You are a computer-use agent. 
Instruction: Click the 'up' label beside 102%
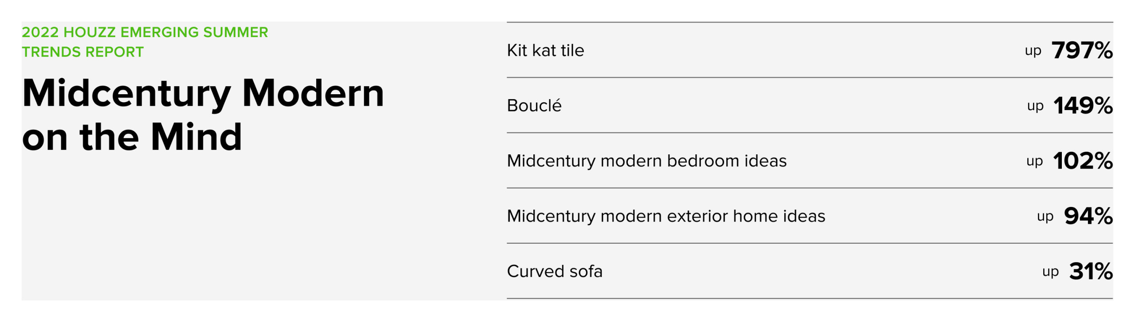pyautogui.click(x=1034, y=162)
